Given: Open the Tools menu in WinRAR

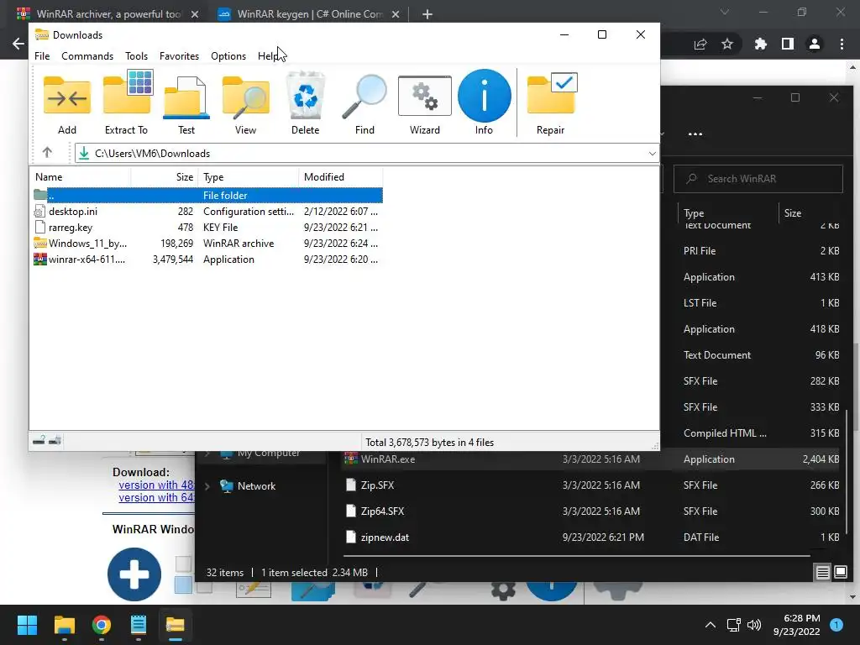Looking at the screenshot, I should pos(136,56).
